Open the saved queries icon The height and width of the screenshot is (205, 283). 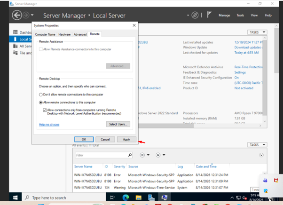pos(158,155)
